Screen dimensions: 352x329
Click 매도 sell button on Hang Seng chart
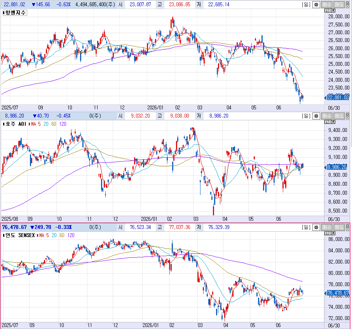(x=339, y=5)
